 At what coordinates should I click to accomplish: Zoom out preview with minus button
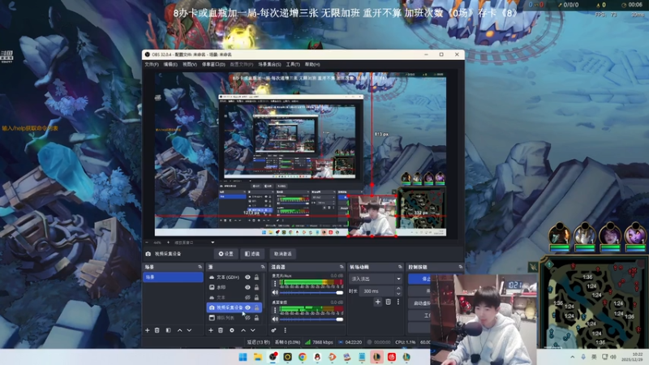pos(147,243)
